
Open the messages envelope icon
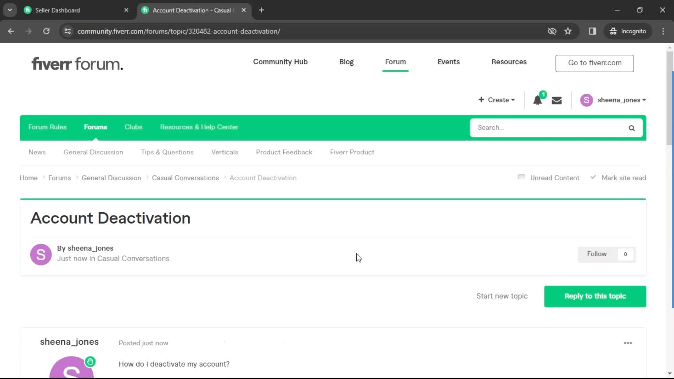557,100
